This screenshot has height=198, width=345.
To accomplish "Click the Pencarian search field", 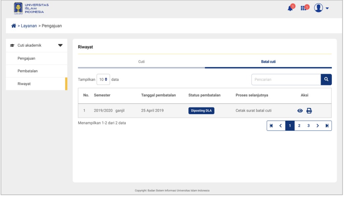I will tap(286, 79).
